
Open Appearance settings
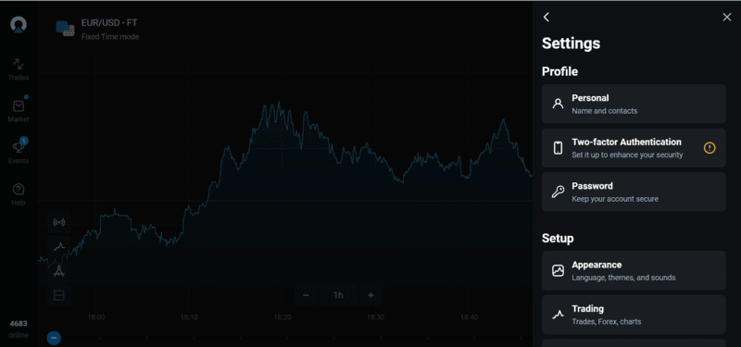634,270
